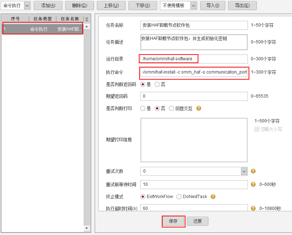Expand hidden columns via double-chevron icon

(x=86, y=19)
